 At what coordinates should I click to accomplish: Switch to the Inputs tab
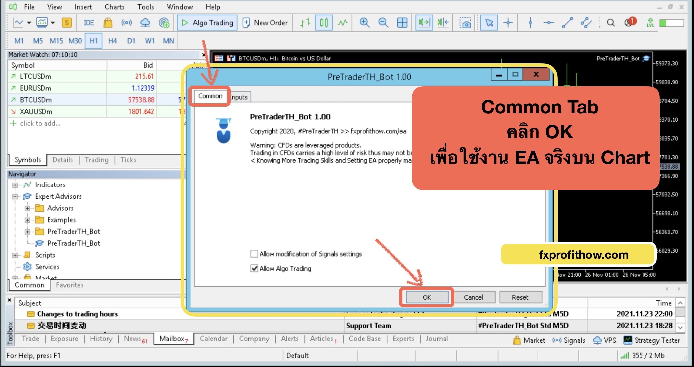coord(239,97)
